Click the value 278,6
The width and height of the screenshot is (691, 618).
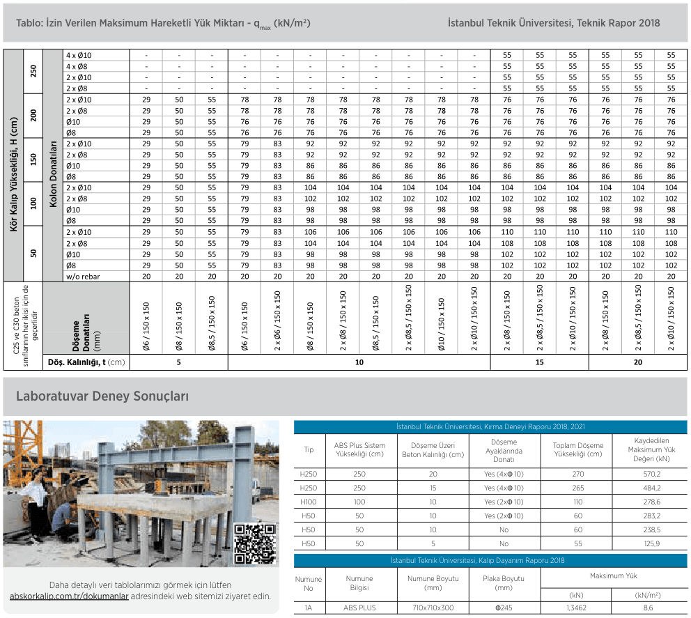pos(652,502)
